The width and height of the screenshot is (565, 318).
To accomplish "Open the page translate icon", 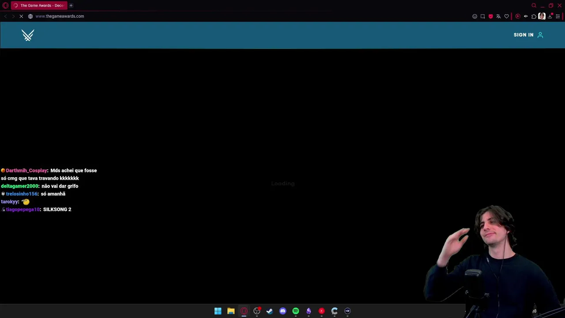I will [498, 16].
